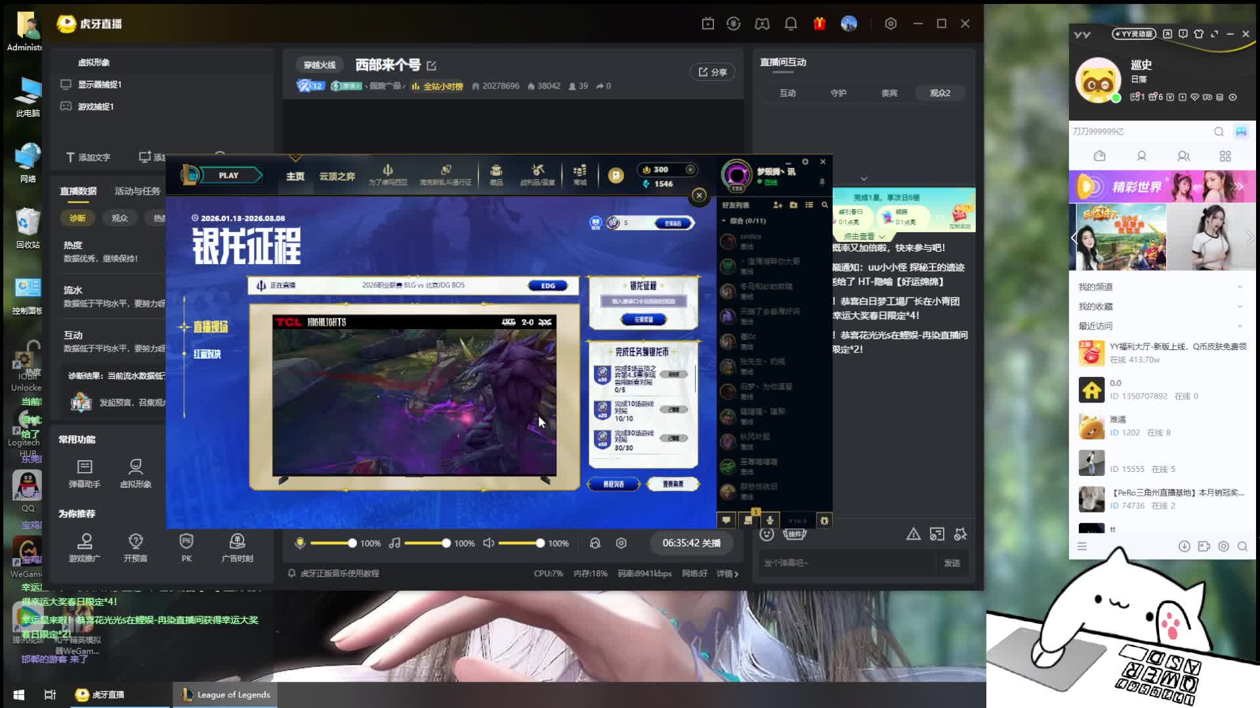Collapse the 综合 (0/11) friends group
Screen dimensions: 1260x708
pos(724,221)
